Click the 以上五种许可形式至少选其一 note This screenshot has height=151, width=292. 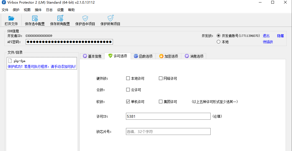[215, 102]
